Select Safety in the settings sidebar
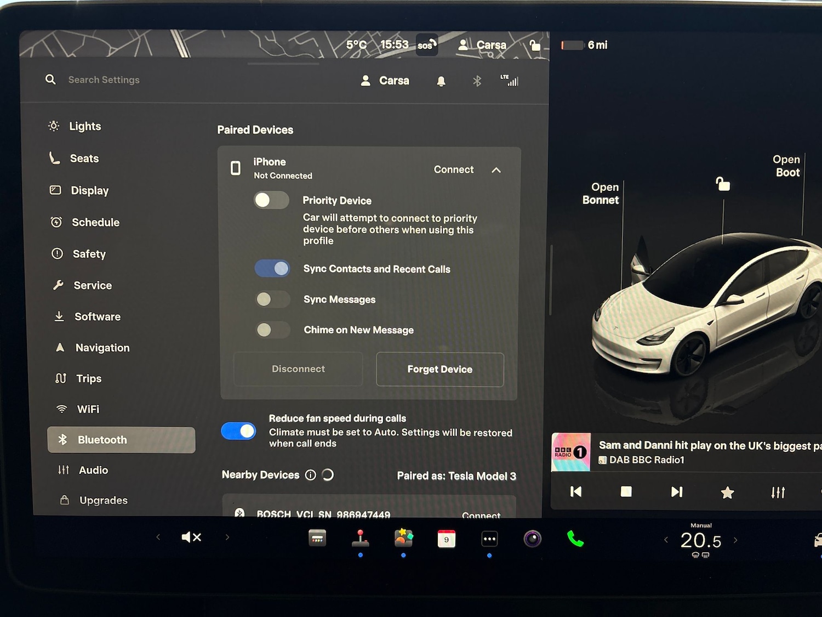The width and height of the screenshot is (822, 617). click(x=89, y=253)
